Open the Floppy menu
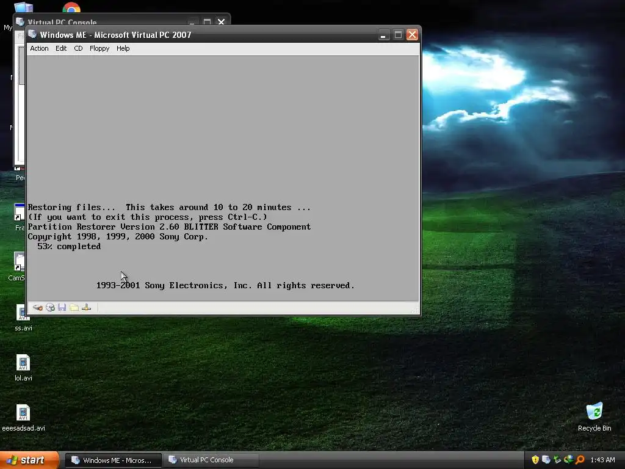Screen dimensions: 625x469 pos(99,48)
